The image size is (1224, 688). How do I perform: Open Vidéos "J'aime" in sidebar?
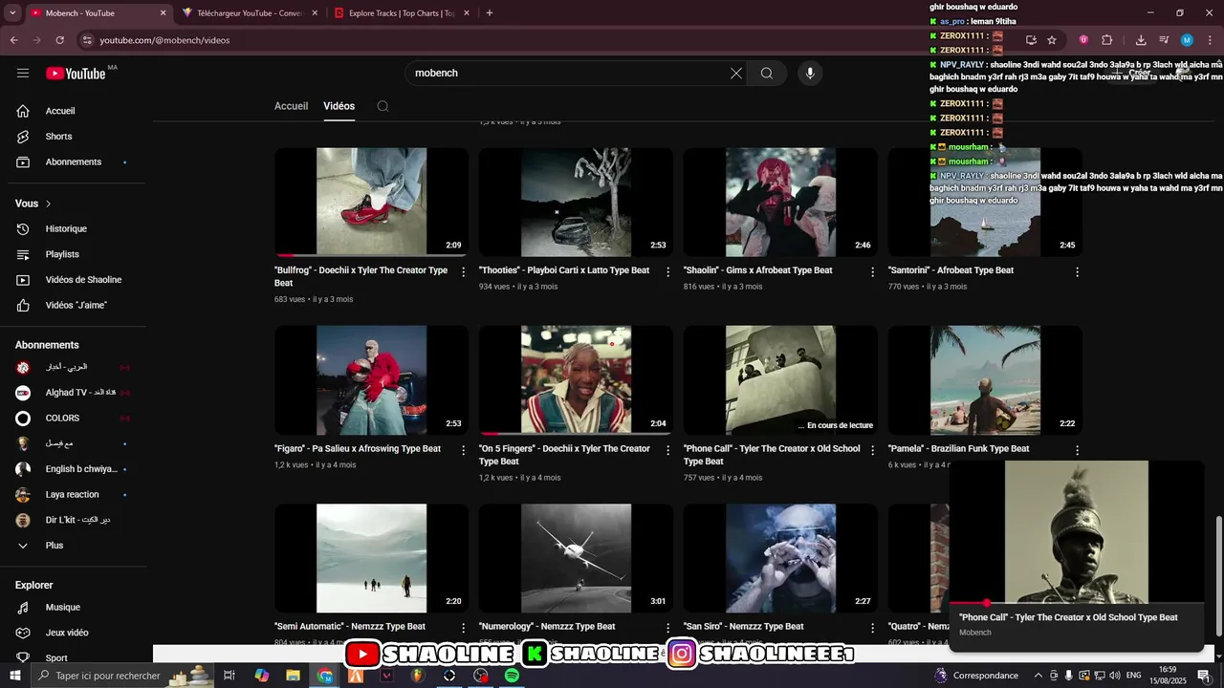(x=74, y=306)
